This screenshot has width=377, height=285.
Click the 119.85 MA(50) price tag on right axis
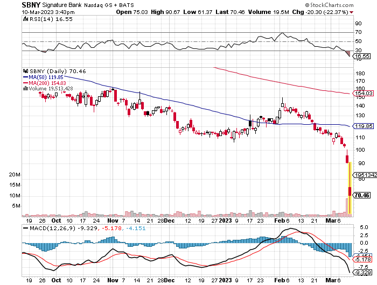click(x=364, y=126)
